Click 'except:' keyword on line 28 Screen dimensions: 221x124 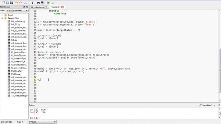[54, 11]
